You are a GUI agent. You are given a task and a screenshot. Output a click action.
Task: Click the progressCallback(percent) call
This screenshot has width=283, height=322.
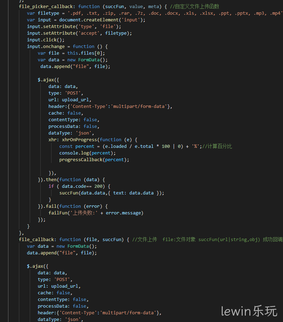pyautogui.click(x=94, y=160)
